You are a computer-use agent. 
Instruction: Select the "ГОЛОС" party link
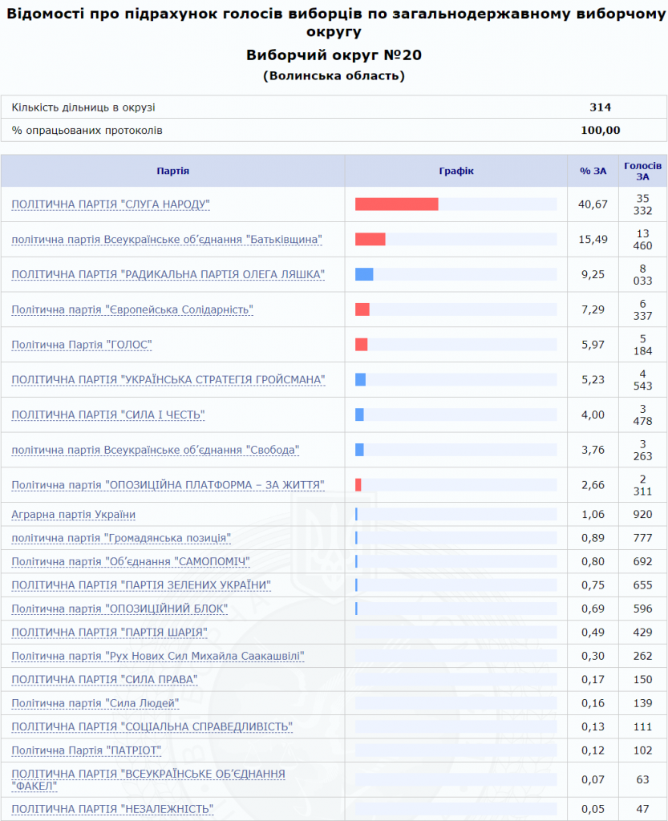pos(82,345)
